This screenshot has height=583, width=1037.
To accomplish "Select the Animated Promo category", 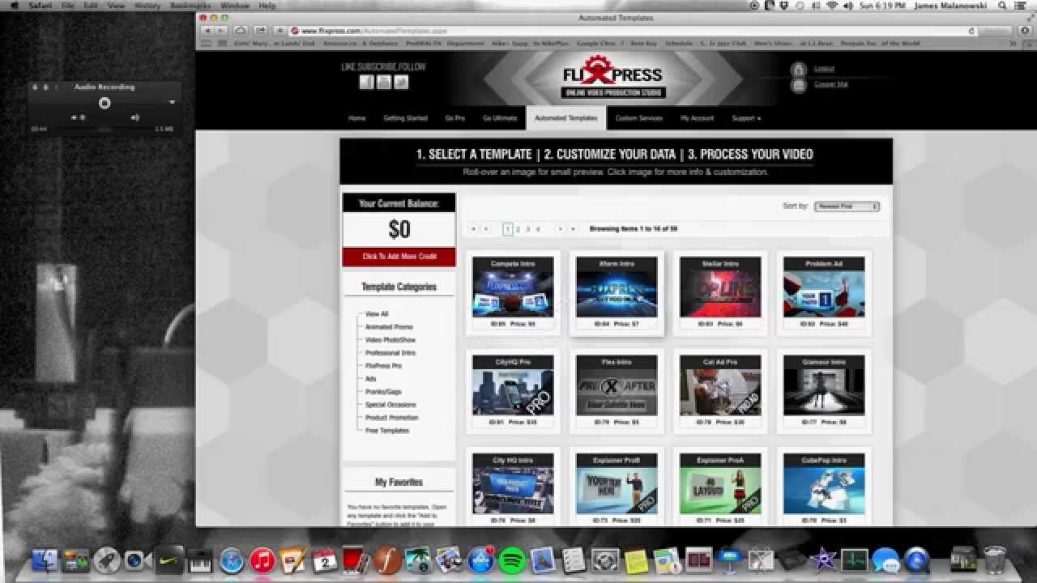I will pyautogui.click(x=389, y=327).
